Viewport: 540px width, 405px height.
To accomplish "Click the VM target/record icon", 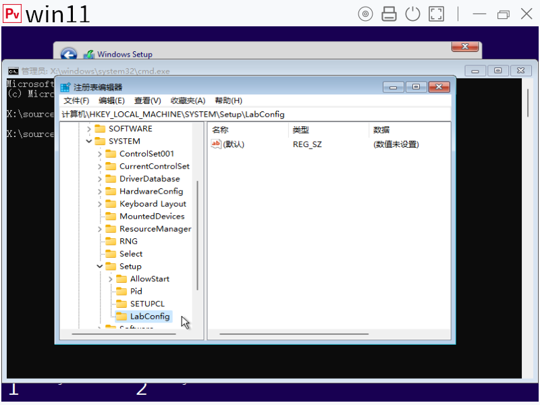I will pos(365,14).
